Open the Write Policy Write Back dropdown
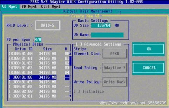 pyautogui.click(x=115, y=82)
